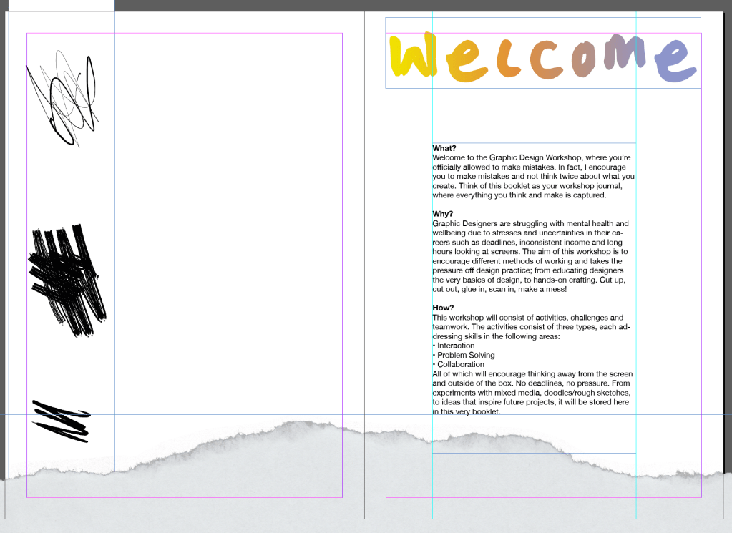The height and width of the screenshot is (533, 732).
Task: Select the dense crosshatch scribble drawing
Action: pos(66,280)
